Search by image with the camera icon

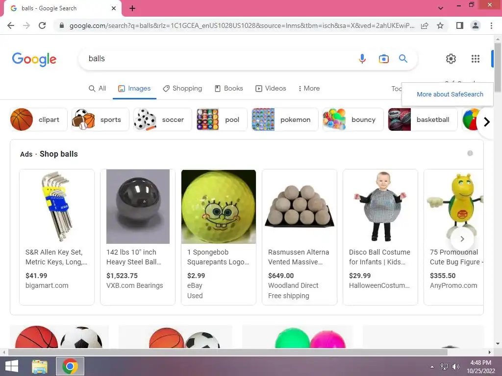[x=383, y=59]
